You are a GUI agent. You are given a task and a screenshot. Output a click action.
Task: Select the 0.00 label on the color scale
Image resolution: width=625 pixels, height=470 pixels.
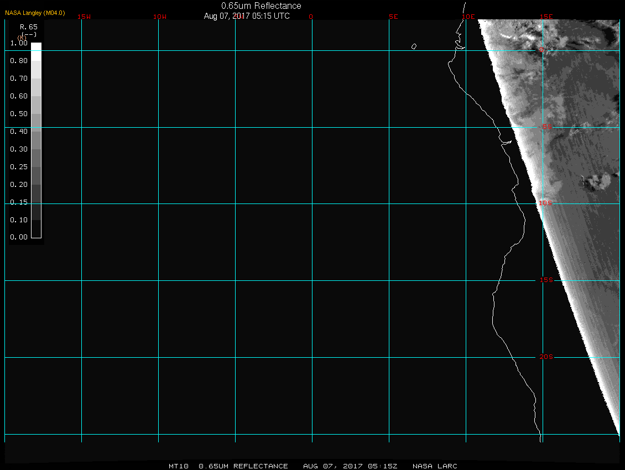[19, 237]
